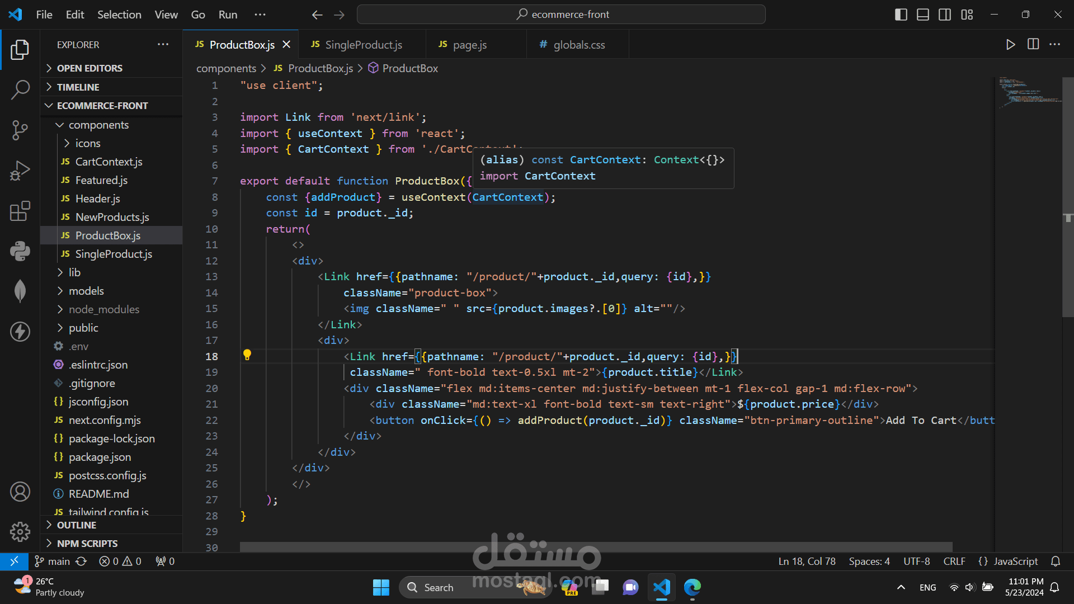Screen dimensions: 1074x604
Task: Click the Run Code play icon
Action: click(x=1010, y=45)
